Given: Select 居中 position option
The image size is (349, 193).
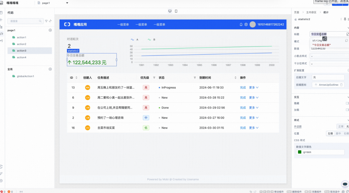Looking at the screenshot, I should click(x=338, y=133).
